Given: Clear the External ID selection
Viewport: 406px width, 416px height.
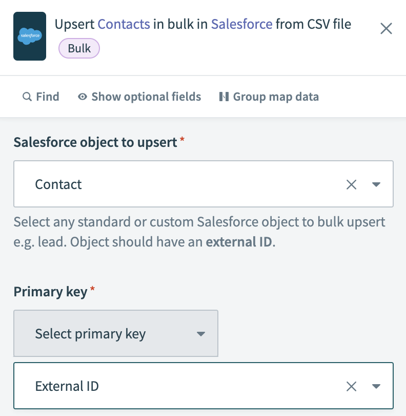Looking at the screenshot, I should 351,386.
